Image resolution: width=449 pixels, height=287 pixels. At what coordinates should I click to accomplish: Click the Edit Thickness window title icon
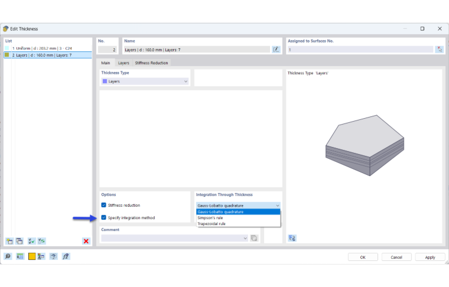6,28
